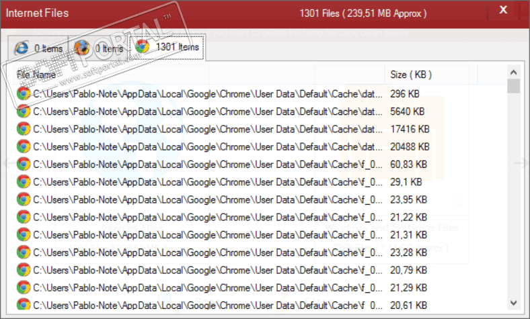Select the size cell reading 60,83 KB
530x319 pixels.
point(409,165)
